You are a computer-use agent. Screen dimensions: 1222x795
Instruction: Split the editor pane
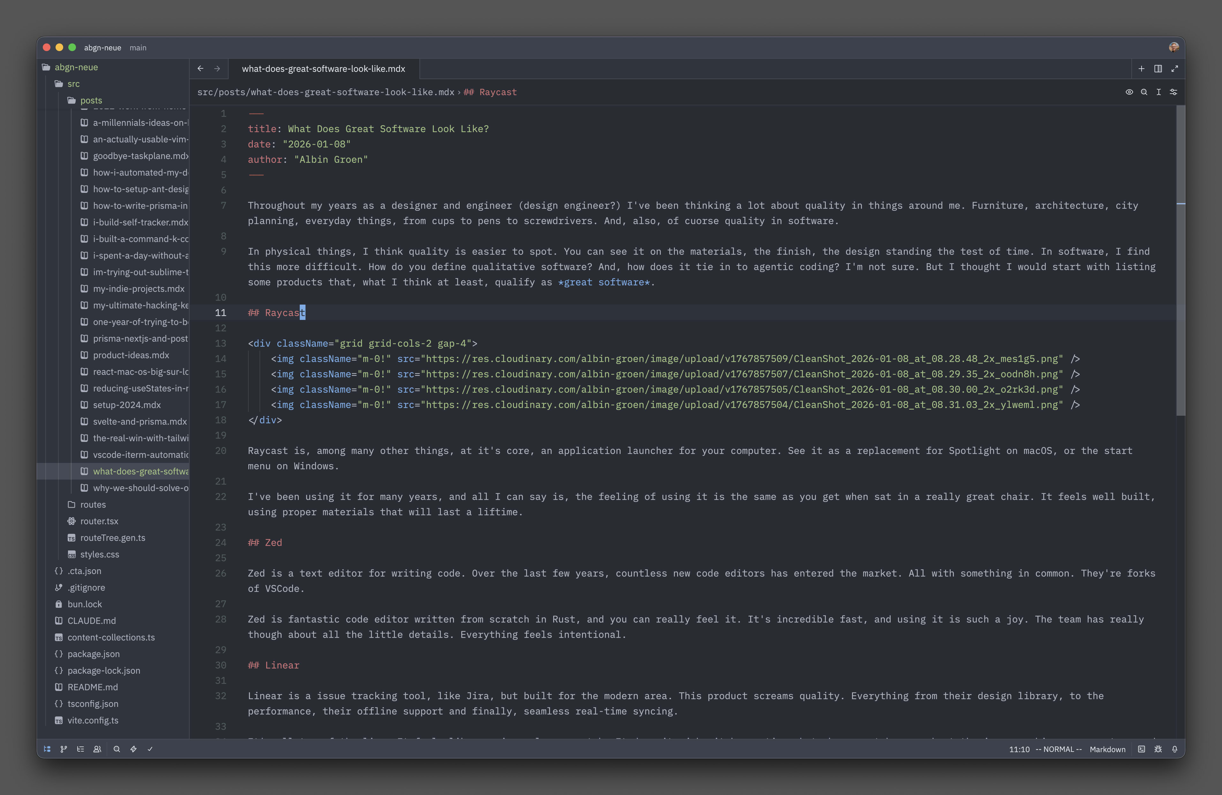1158,68
